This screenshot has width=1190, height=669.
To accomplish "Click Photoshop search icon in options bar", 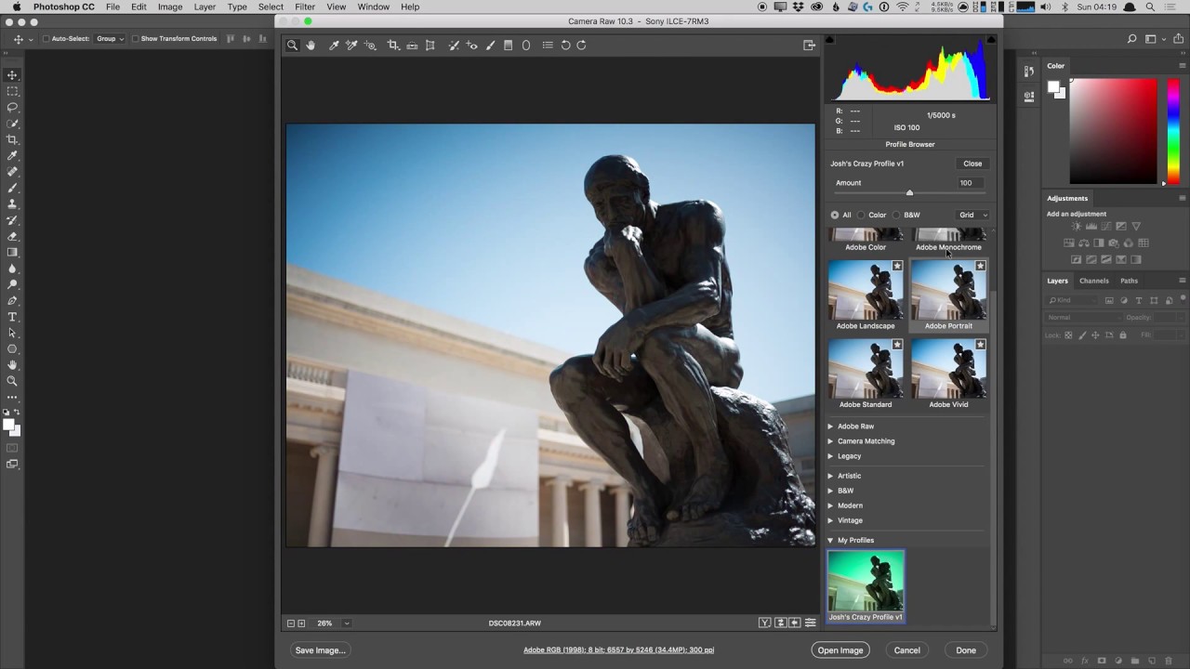I will click(1131, 39).
